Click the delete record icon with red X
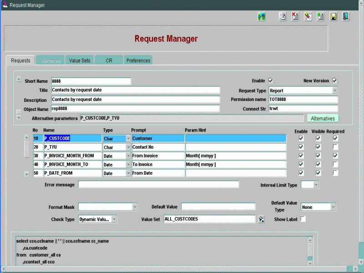 coord(295,17)
